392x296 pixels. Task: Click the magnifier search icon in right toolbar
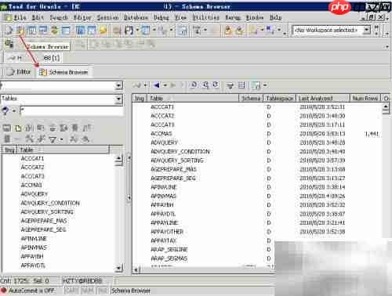(x=205, y=85)
